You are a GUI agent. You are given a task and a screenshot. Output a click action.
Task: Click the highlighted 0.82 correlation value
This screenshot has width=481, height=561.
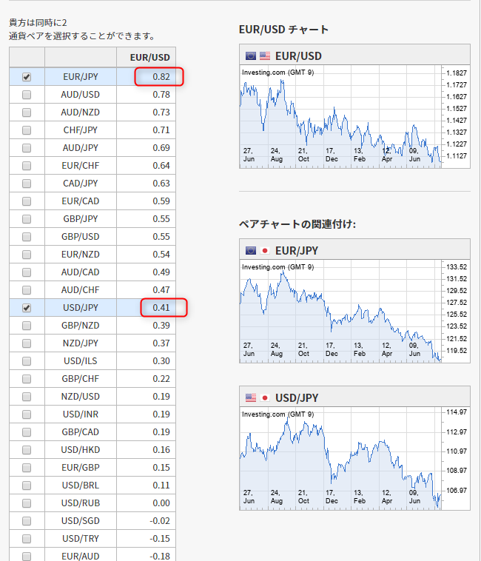pos(160,77)
